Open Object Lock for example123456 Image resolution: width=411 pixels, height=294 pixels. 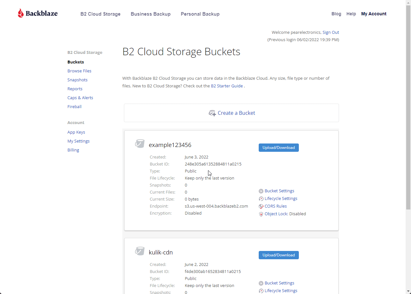click(276, 214)
